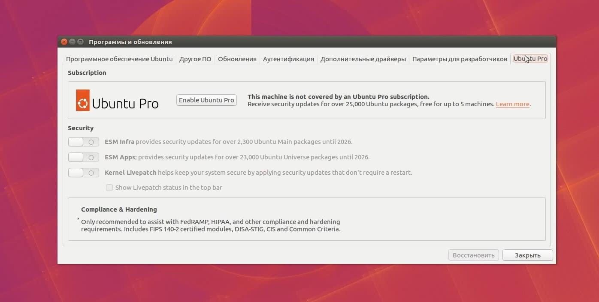599x302 pixels.
Task: Click the 'Only recommended to assist with FedRAMP' text
Action: 211,225
